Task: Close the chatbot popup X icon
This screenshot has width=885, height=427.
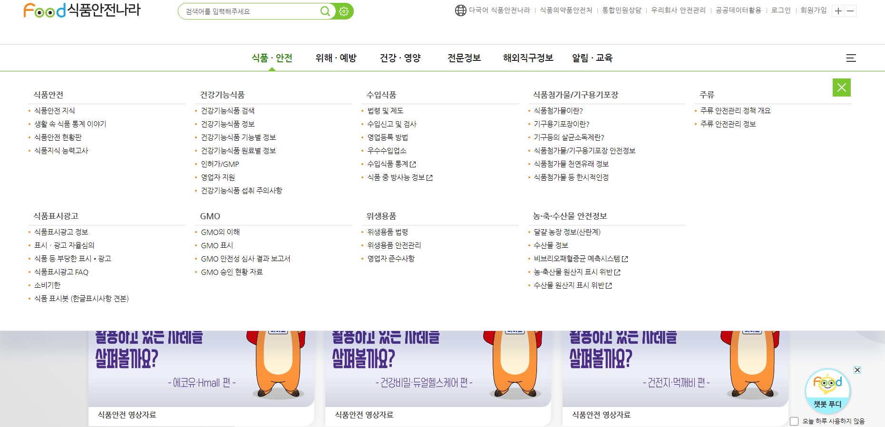Action: click(857, 370)
